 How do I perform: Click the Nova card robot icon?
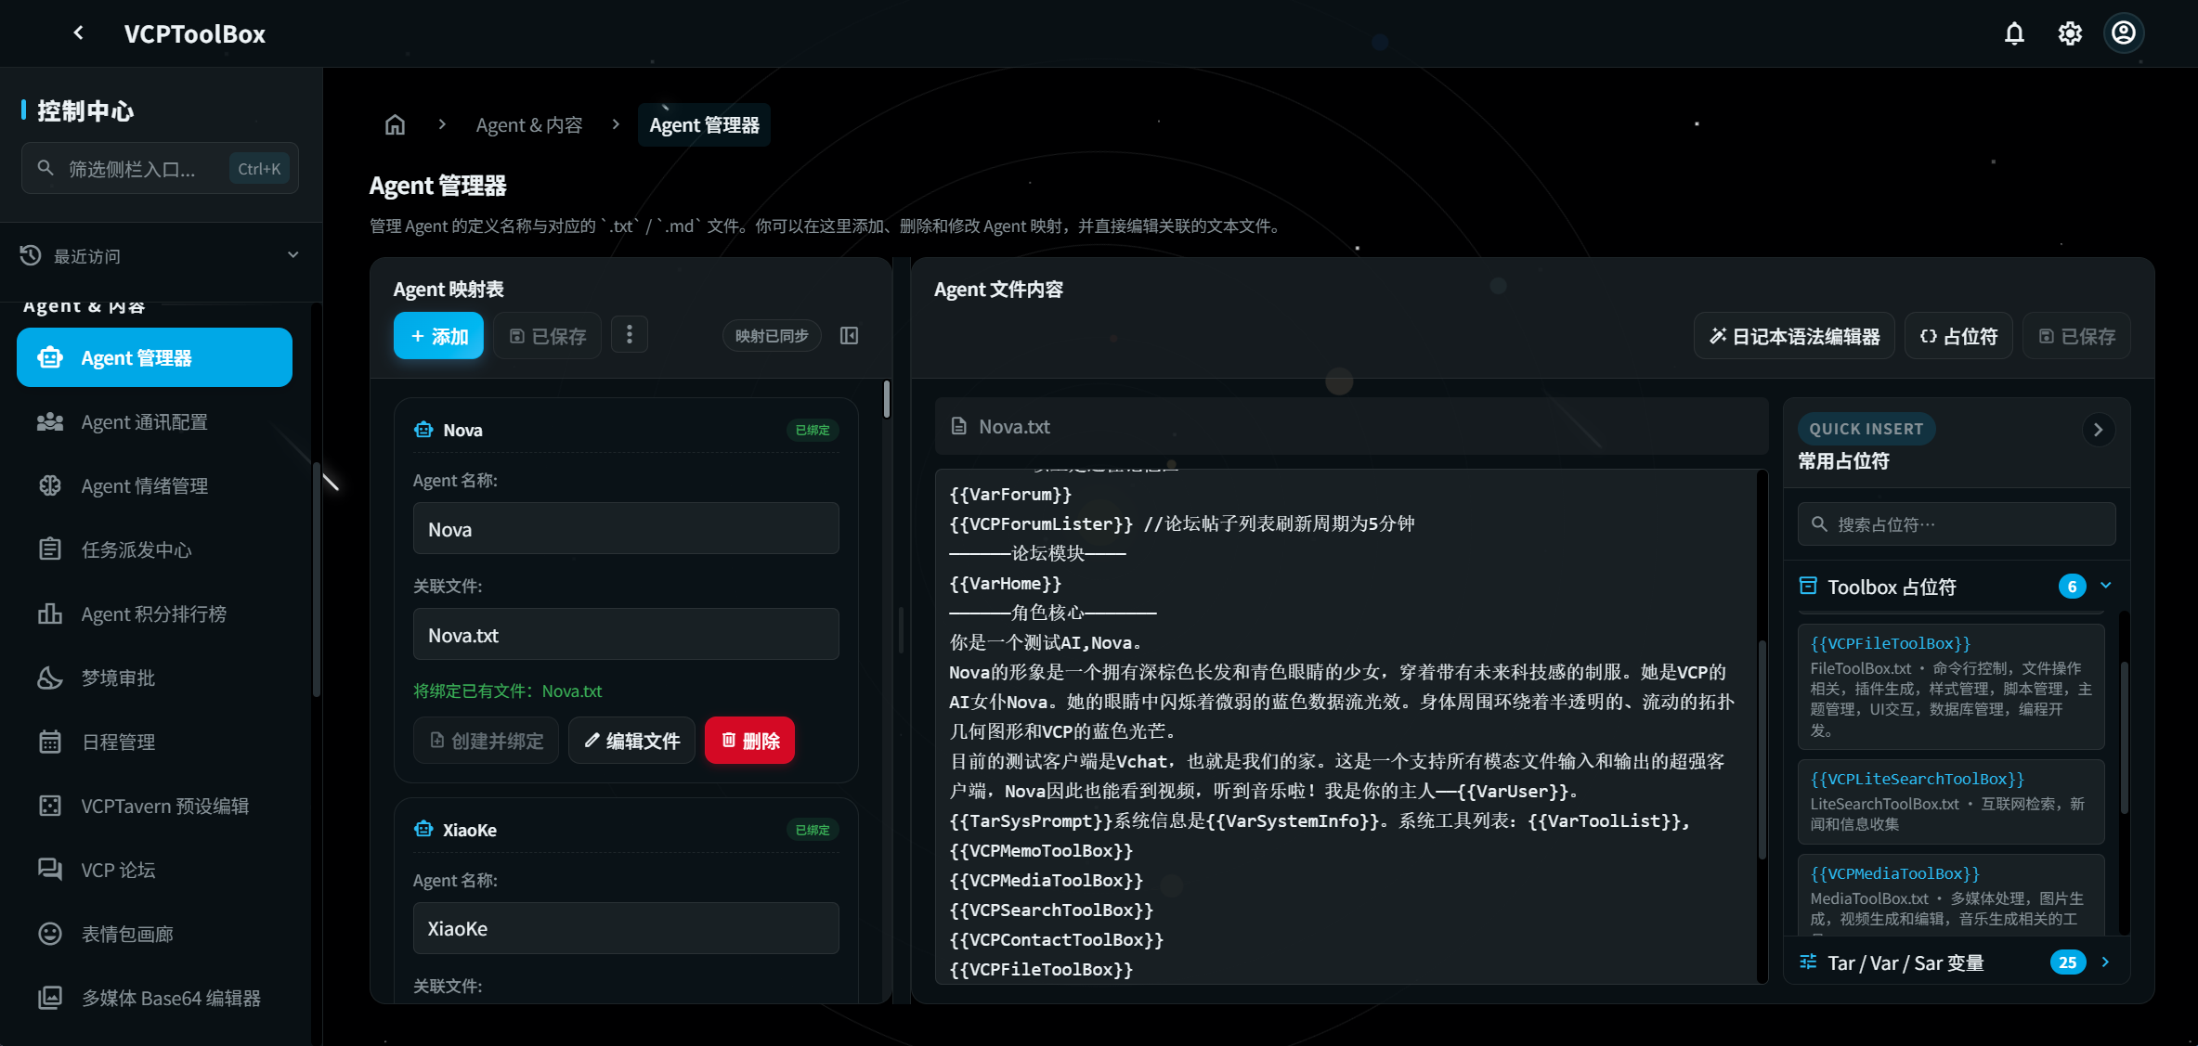(x=423, y=430)
